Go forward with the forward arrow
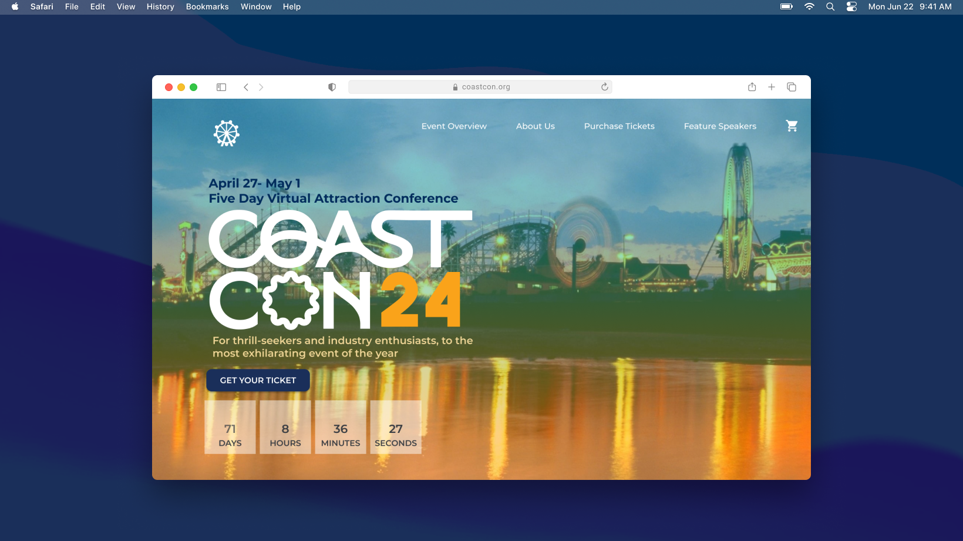 (x=261, y=87)
